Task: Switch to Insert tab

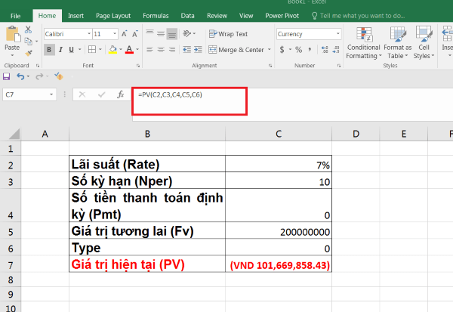Action: pos(75,16)
